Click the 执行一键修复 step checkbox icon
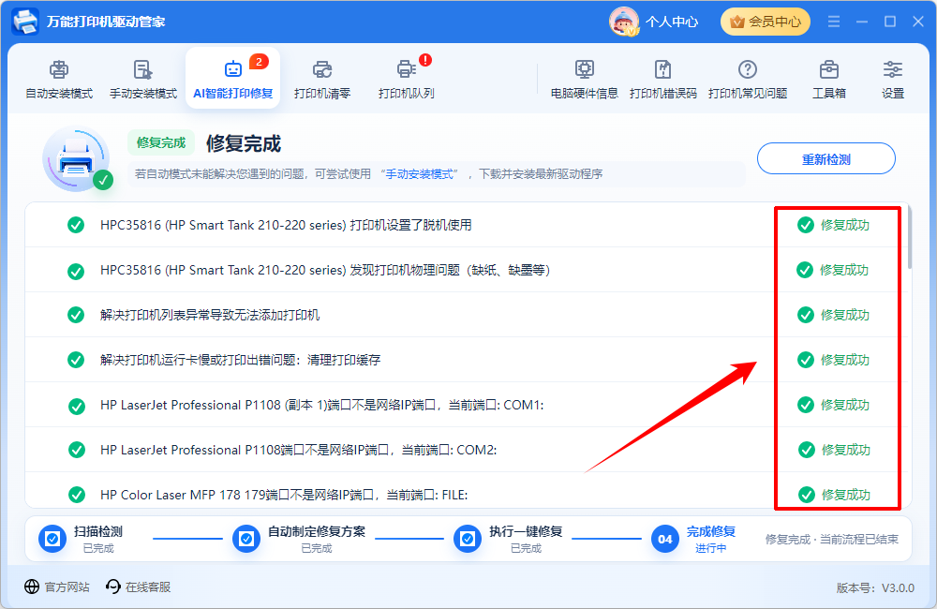 click(468, 539)
